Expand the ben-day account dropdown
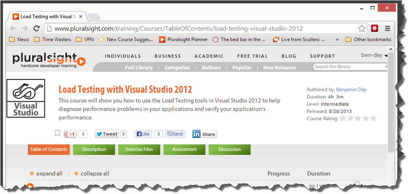408x194 pixels. point(374,55)
